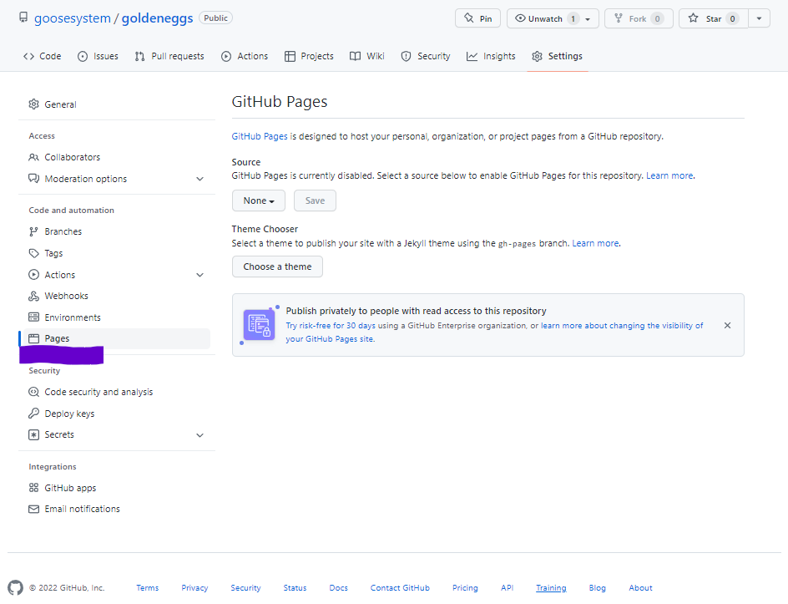The width and height of the screenshot is (788, 604).
Task: Open the goosesystem owner link
Action: pyautogui.click(x=73, y=18)
